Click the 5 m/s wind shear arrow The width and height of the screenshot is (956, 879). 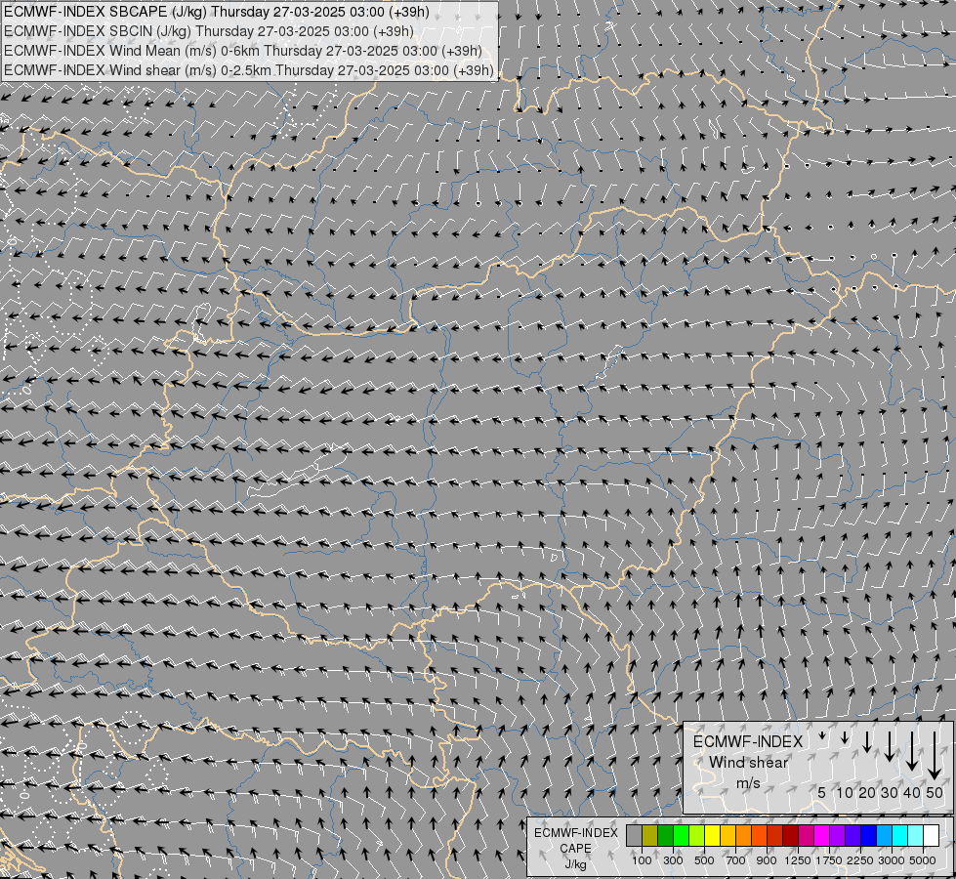pos(822,735)
